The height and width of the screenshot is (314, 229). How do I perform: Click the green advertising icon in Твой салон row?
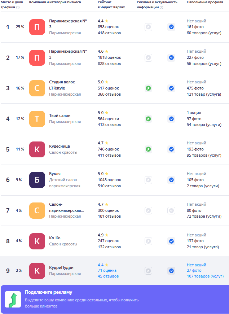click(148, 119)
